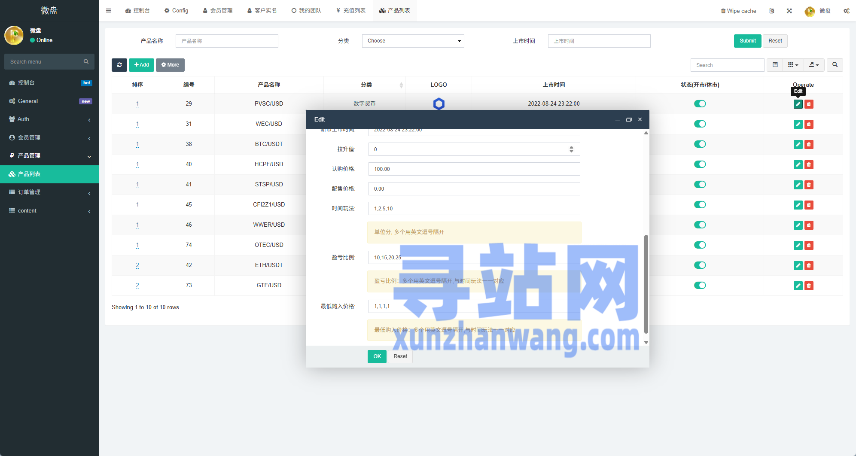
Task: Open the 分类 Choose dropdown
Action: pyautogui.click(x=413, y=41)
